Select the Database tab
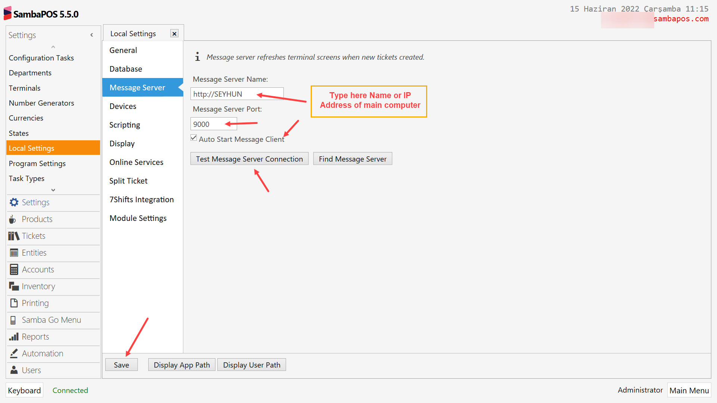Viewport: 717px width, 403px height. [x=126, y=69]
